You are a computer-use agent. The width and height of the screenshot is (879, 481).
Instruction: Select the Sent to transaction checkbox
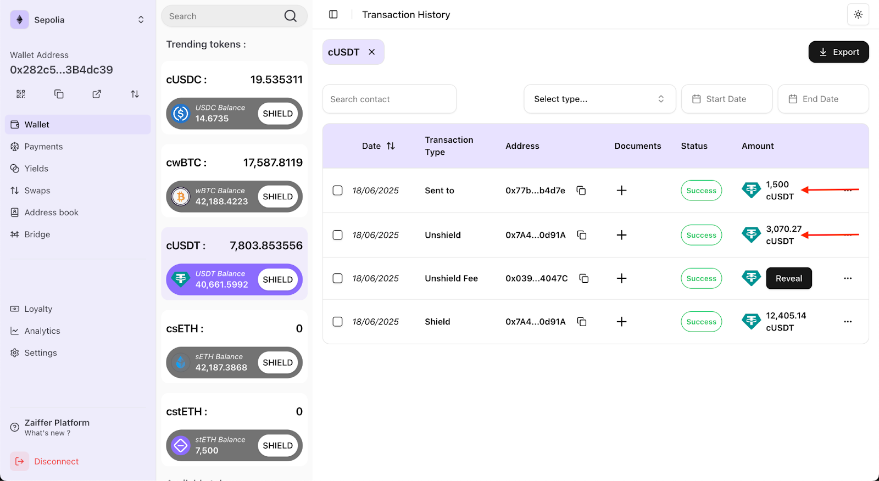click(x=338, y=191)
